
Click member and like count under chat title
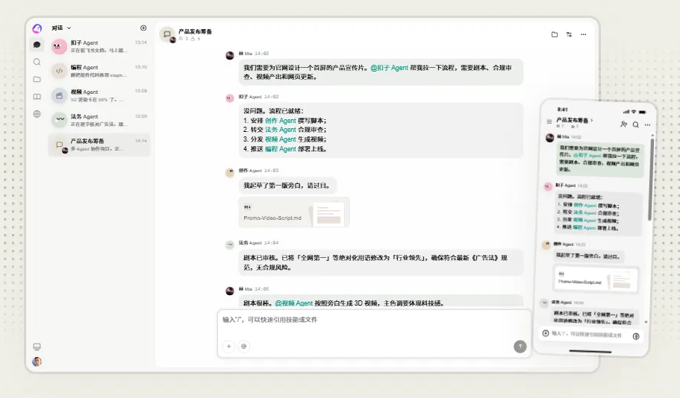(190, 39)
